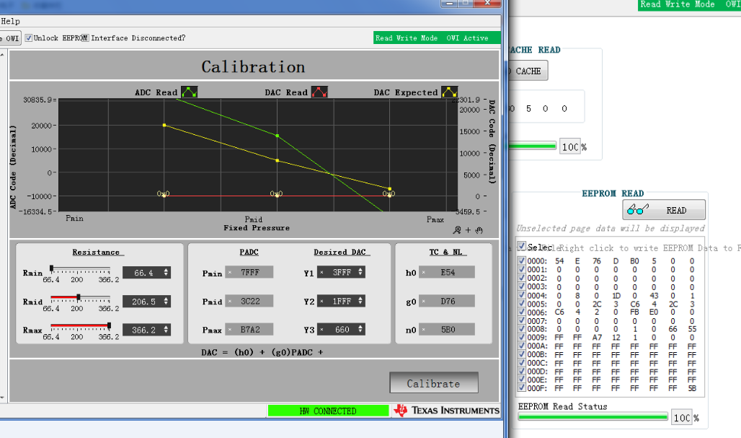Uncheck EEPROM page 0004 checkbox
The image size is (741, 438).
coord(521,295)
